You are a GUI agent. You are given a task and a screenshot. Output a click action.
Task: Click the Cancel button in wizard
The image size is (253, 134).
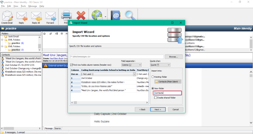[x=176, y=110]
